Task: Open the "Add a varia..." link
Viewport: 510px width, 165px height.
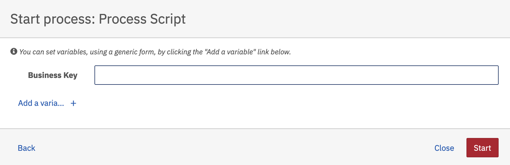Action: click(x=41, y=103)
